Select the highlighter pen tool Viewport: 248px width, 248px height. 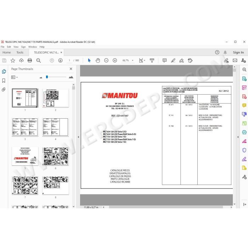(x=173, y=61)
